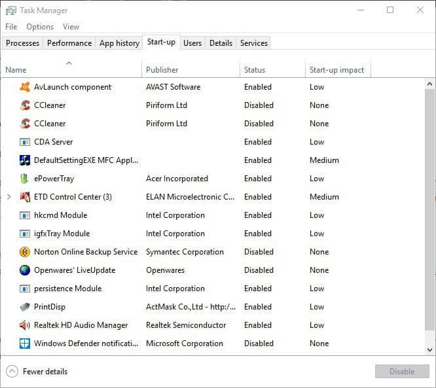Click the igfxTray Module icon
The height and width of the screenshot is (388, 436).
(x=25, y=234)
